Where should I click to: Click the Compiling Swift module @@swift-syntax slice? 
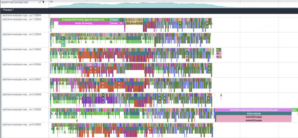point(84,20)
